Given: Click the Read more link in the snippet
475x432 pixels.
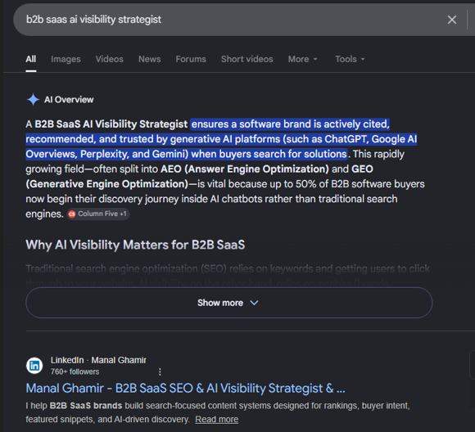Looking at the screenshot, I should tap(216, 420).
